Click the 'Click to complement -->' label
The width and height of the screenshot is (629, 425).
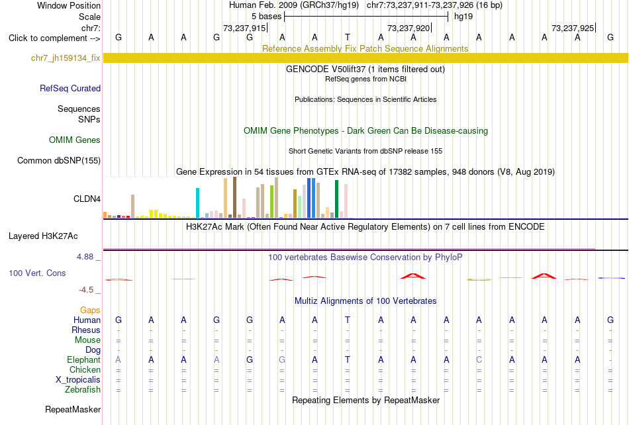click(54, 38)
